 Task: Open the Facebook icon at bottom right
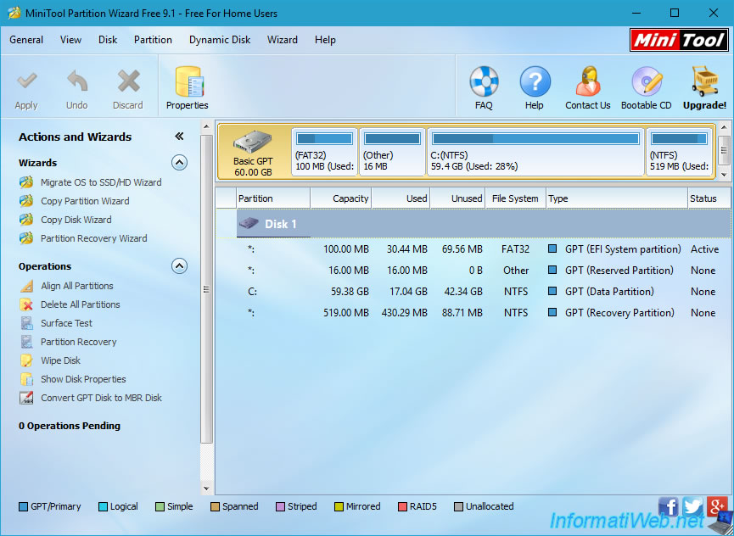click(x=669, y=506)
